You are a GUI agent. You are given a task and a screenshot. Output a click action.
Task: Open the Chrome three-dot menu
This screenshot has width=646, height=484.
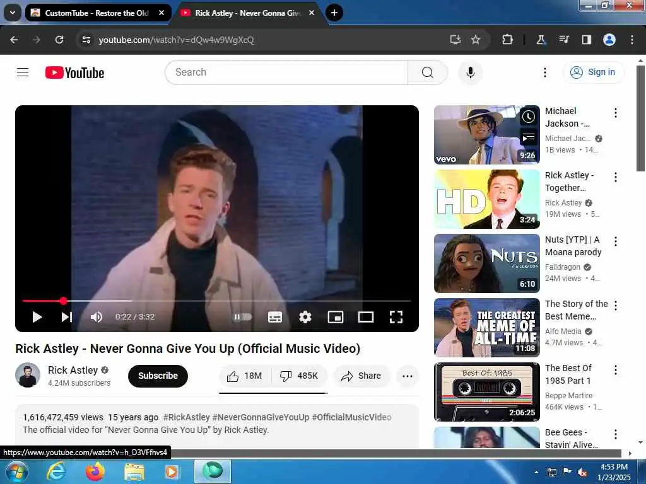pos(632,40)
